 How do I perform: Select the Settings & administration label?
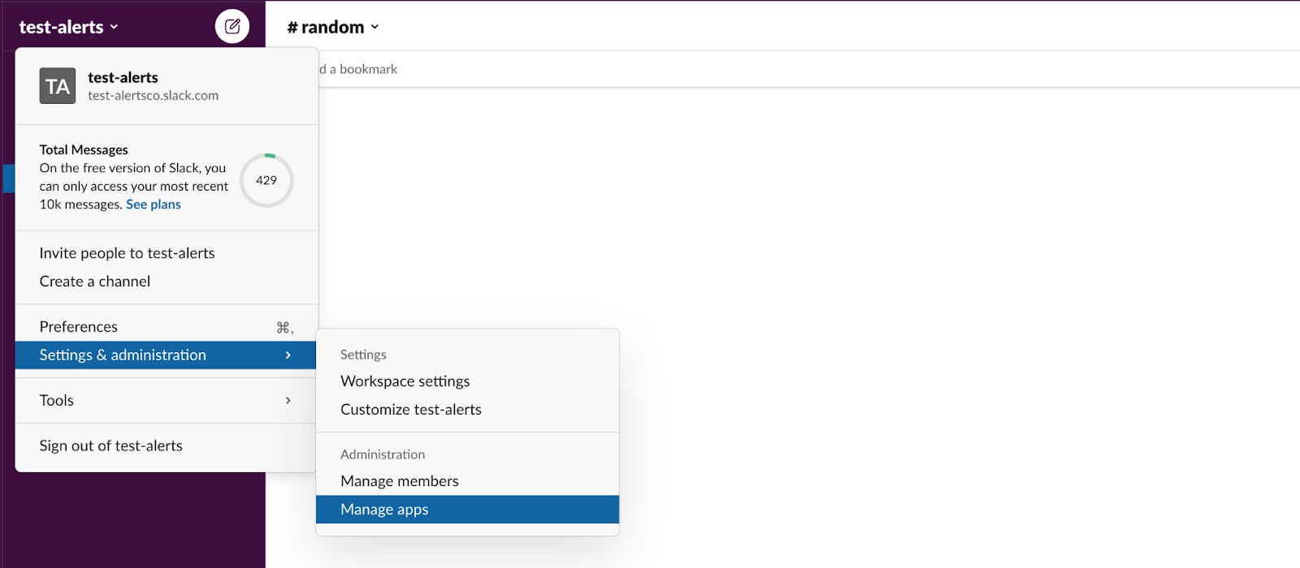click(123, 355)
